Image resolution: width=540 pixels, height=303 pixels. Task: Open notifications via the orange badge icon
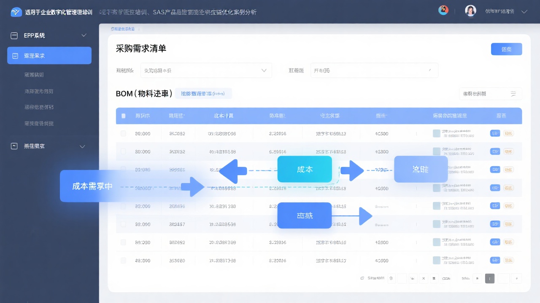tap(443, 10)
